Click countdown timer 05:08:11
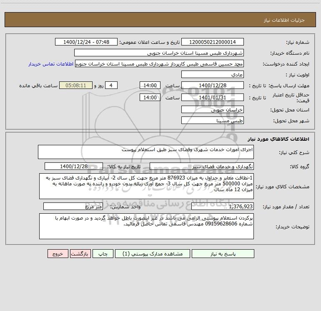Image resolution: width=321 pixels, height=311 pixels. tap(76, 85)
